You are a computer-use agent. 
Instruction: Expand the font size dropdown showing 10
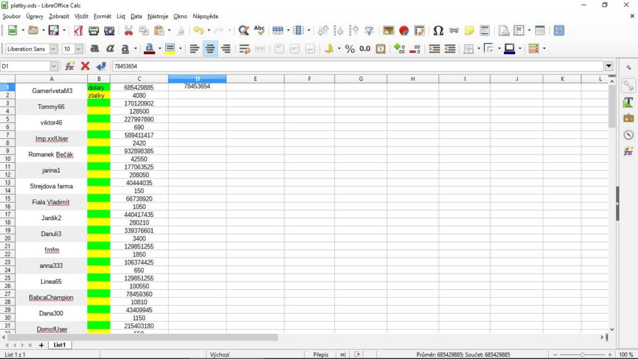[79, 49]
